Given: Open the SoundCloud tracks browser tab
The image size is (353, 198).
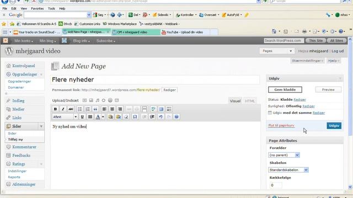Looking at the screenshot, I should (37, 32).
